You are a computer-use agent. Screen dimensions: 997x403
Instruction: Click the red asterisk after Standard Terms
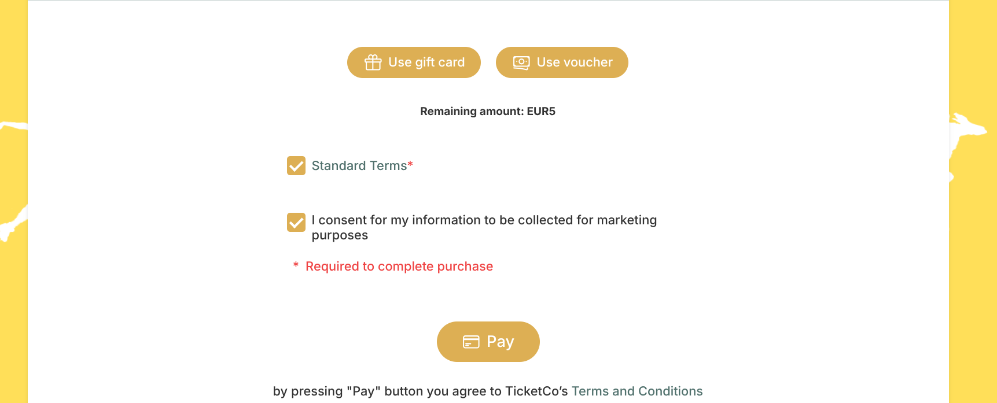[x=410, y=165]
